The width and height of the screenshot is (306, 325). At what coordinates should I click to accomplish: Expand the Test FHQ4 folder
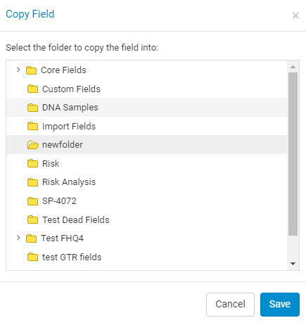point(18,238)
